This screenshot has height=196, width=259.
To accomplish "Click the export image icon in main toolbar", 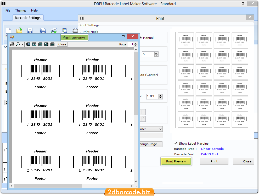I will click(x=64, y=31).
